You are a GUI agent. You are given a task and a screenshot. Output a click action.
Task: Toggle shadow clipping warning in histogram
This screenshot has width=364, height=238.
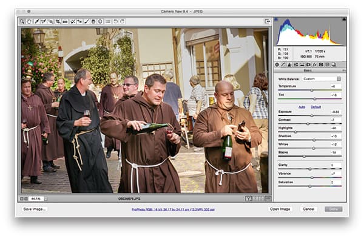[276, 19]
